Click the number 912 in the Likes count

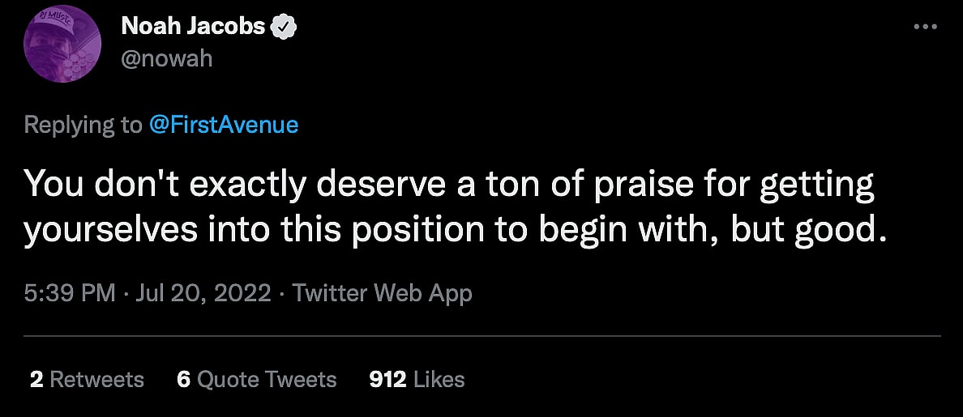pyautogui.click(x=387, y=379)
